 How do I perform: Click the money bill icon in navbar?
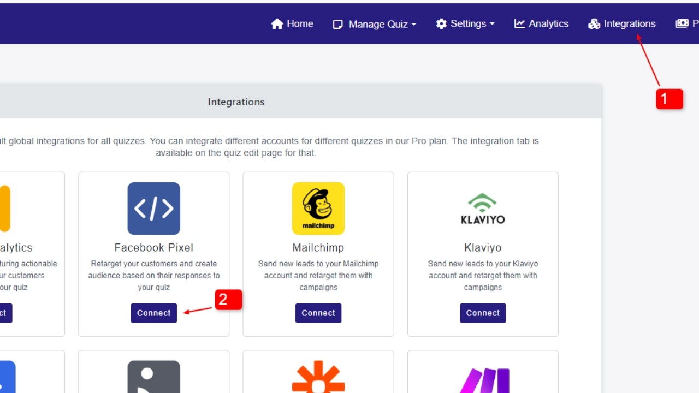[x=682, y=23]
